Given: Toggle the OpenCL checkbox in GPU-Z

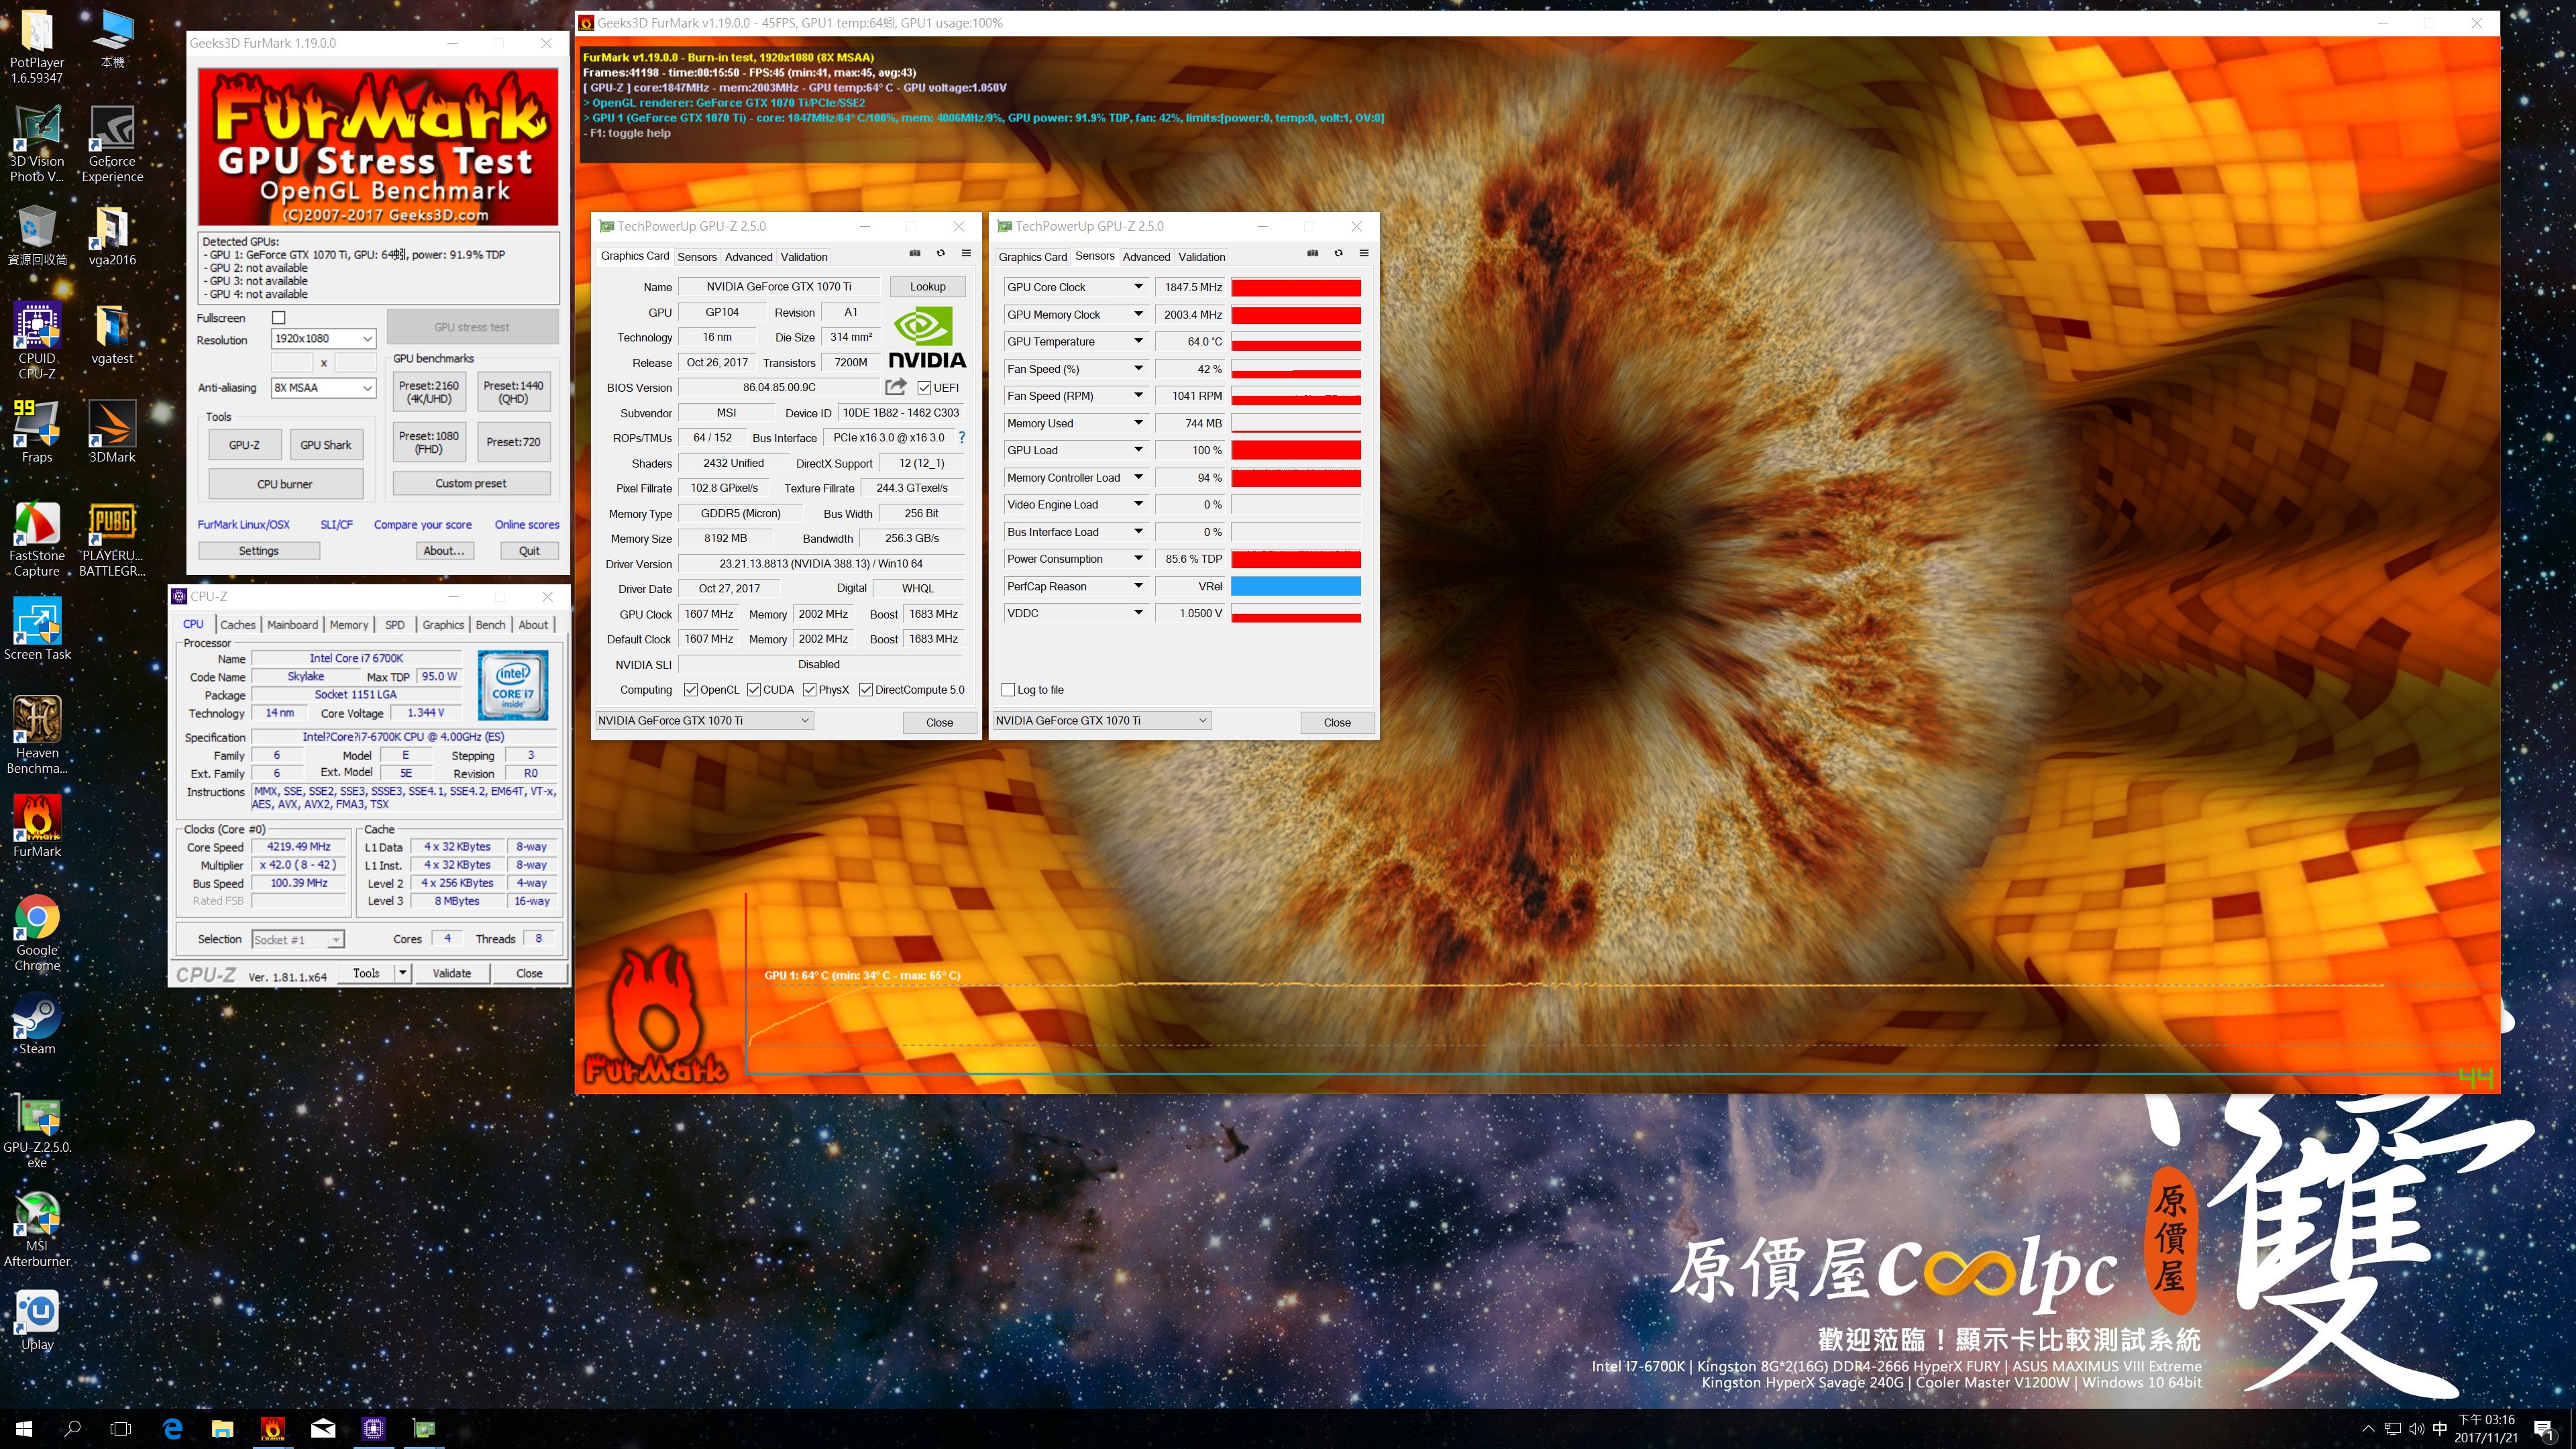Looking at the screenshot, I should 690,690.
